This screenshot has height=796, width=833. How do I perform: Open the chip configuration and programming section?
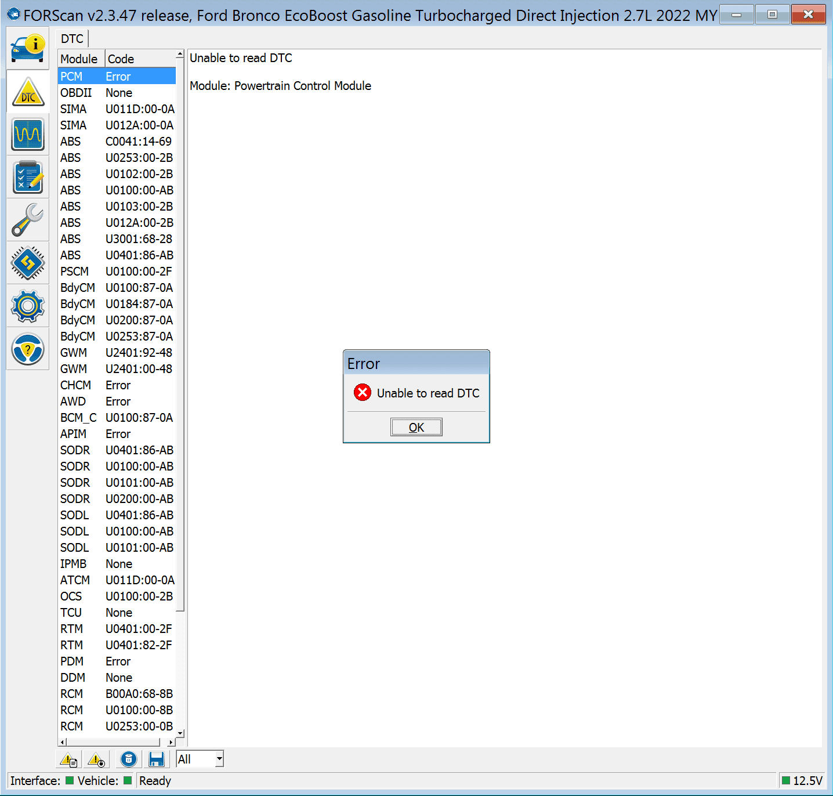(28, 263)
